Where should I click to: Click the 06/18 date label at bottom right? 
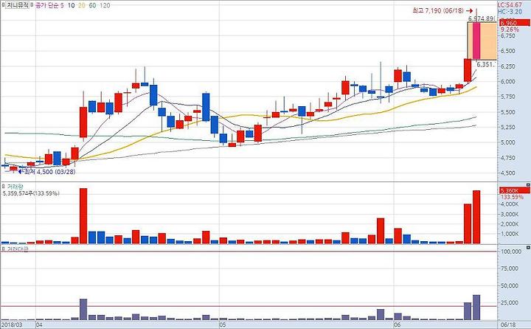click(507, 325)
